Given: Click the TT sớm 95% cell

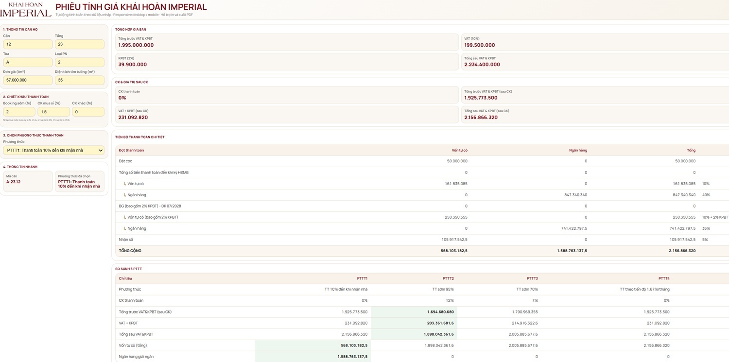Looking at the screenshot, I should (443, 289).
